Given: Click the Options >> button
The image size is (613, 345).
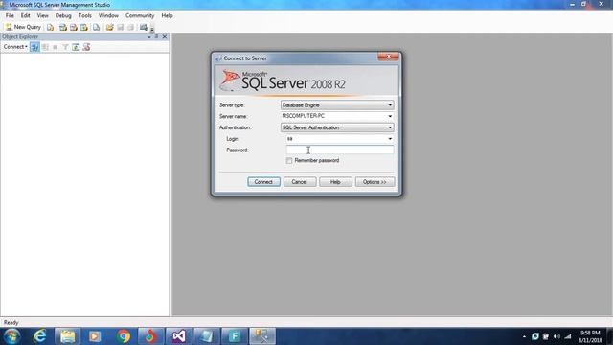Looking at the screenshot, I should (x=375, y=182).
